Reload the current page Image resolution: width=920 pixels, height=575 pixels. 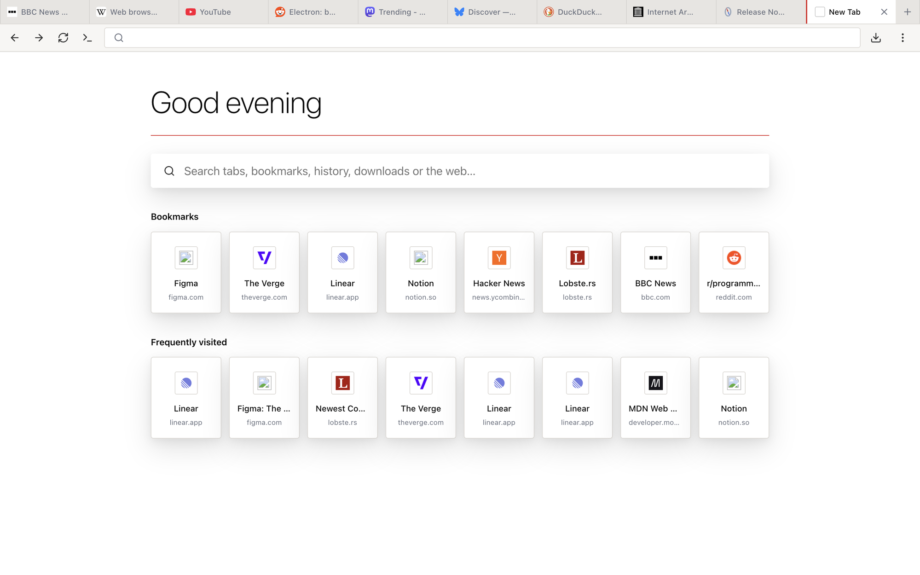click(63, 38)
